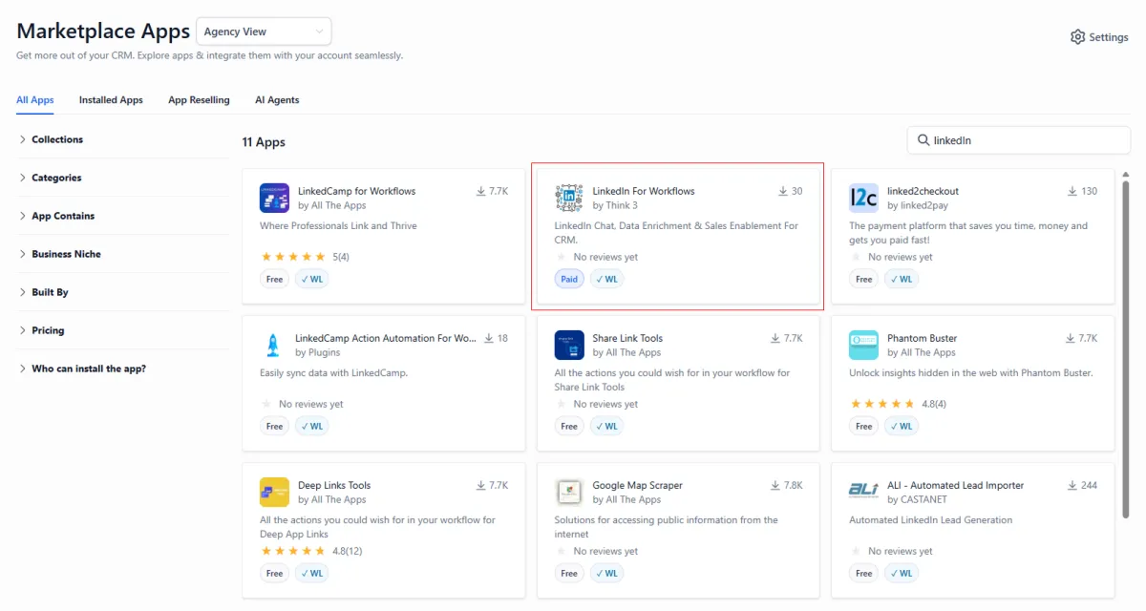This screenshot has height=611, width=1146.
Task: Click the search magnifier icon
Action: (923, 140)
